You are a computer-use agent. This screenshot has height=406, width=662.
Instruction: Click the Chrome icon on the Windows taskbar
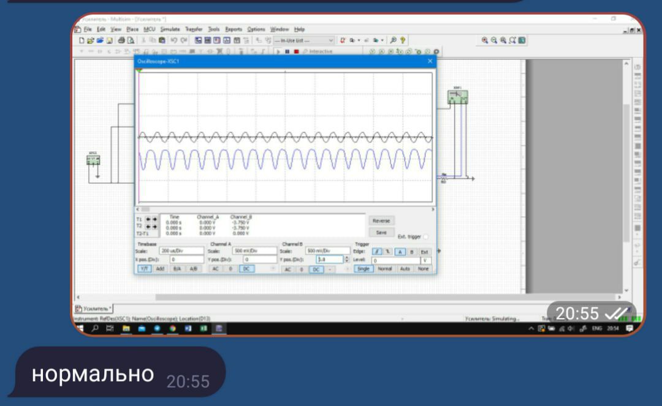coord(173,328)
